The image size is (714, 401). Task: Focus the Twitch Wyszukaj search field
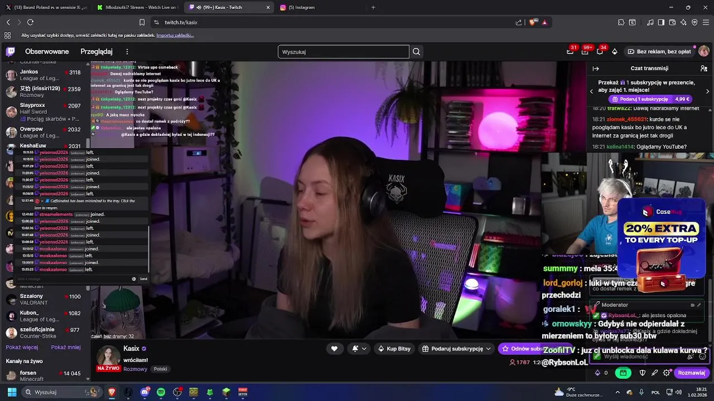click(344, 52)
